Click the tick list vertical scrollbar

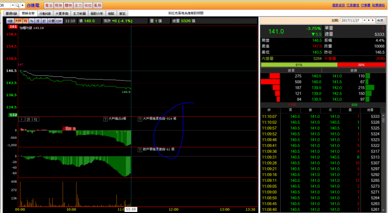[x=383, y=162]
